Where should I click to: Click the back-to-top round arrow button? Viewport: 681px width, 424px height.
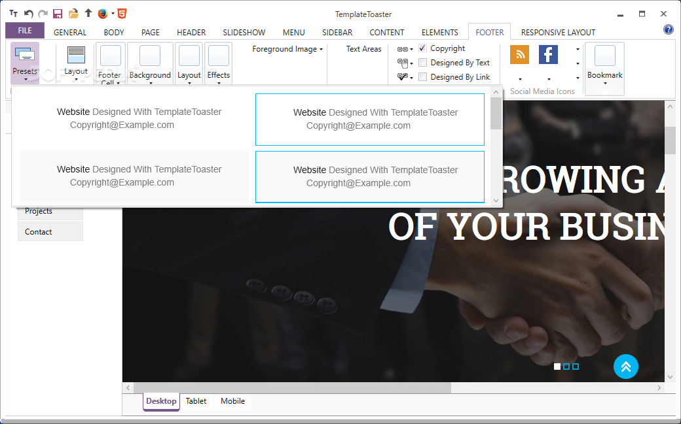[x=626, y=367]
